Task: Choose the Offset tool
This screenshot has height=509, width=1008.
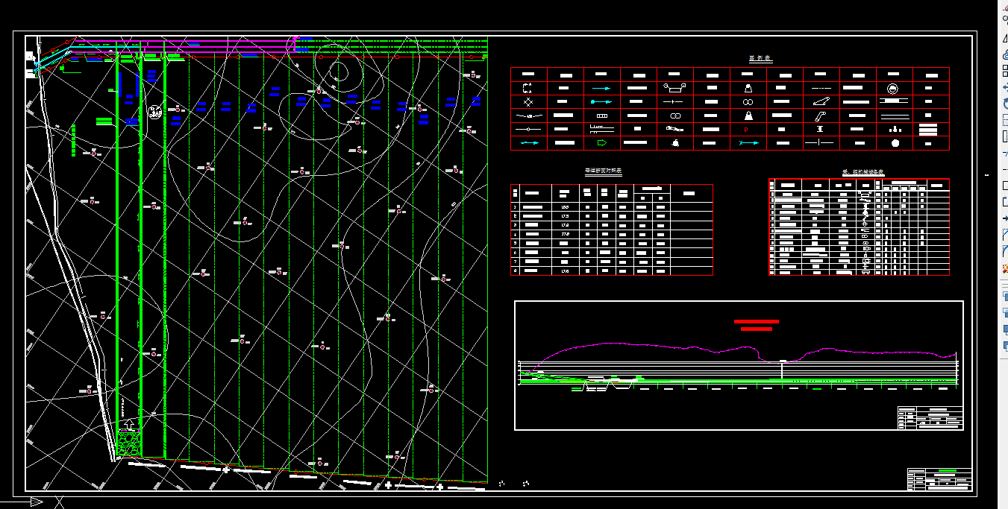Action: 1004,54
